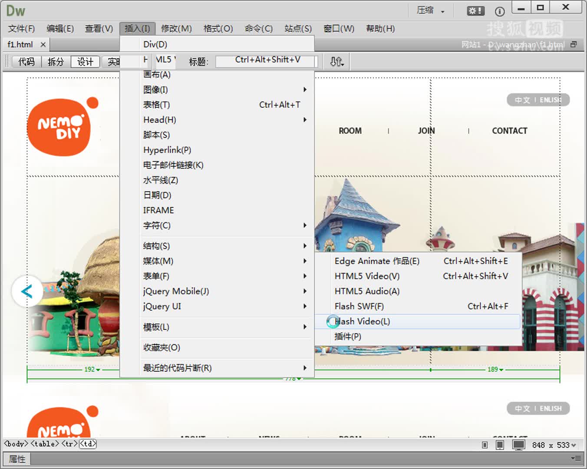Viewport: 587px width, 469px height.
Task: Select 插件(P) in media submenu
Action: 419,337
